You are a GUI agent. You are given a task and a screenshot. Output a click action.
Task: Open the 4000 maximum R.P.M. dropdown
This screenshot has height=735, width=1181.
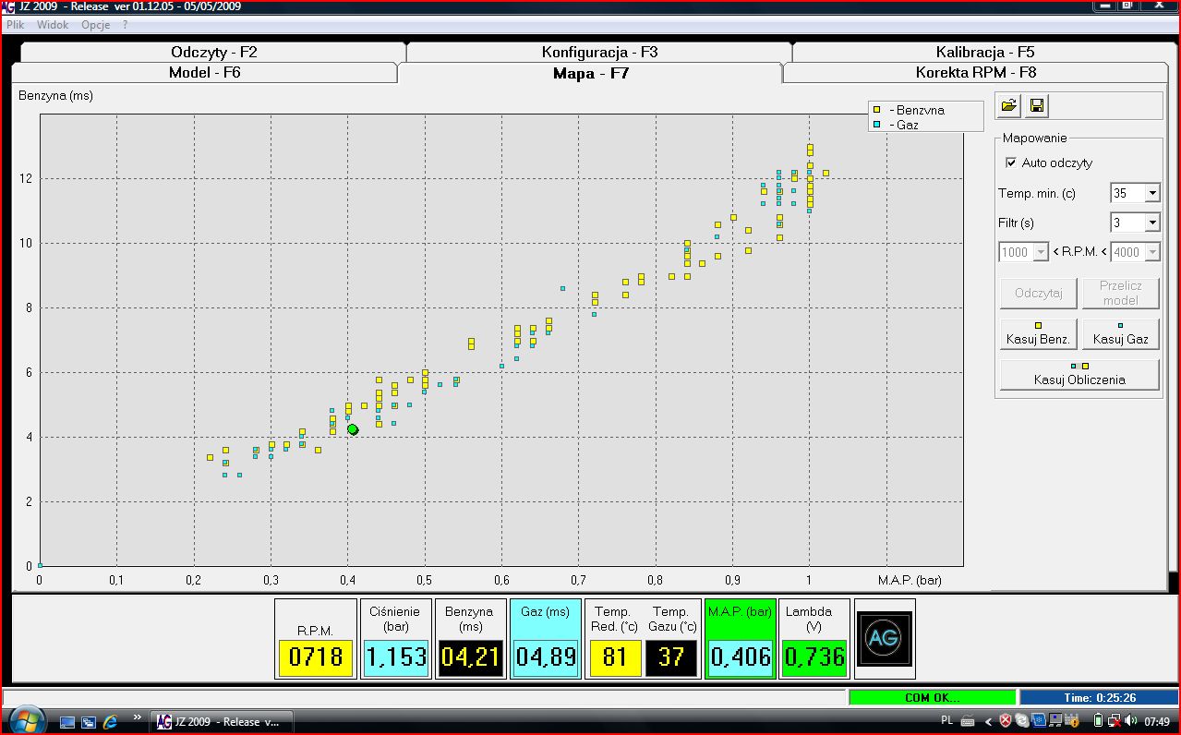[1151, 252]
